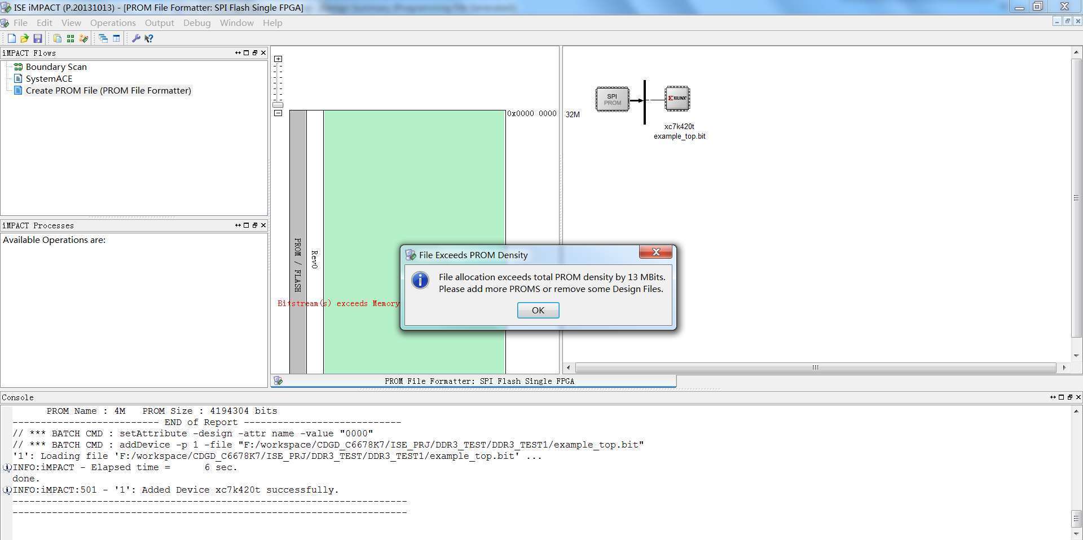Click the PROM File Formatter tab icon
Screen dimensions: 1083x540
(x=278, y=380)
